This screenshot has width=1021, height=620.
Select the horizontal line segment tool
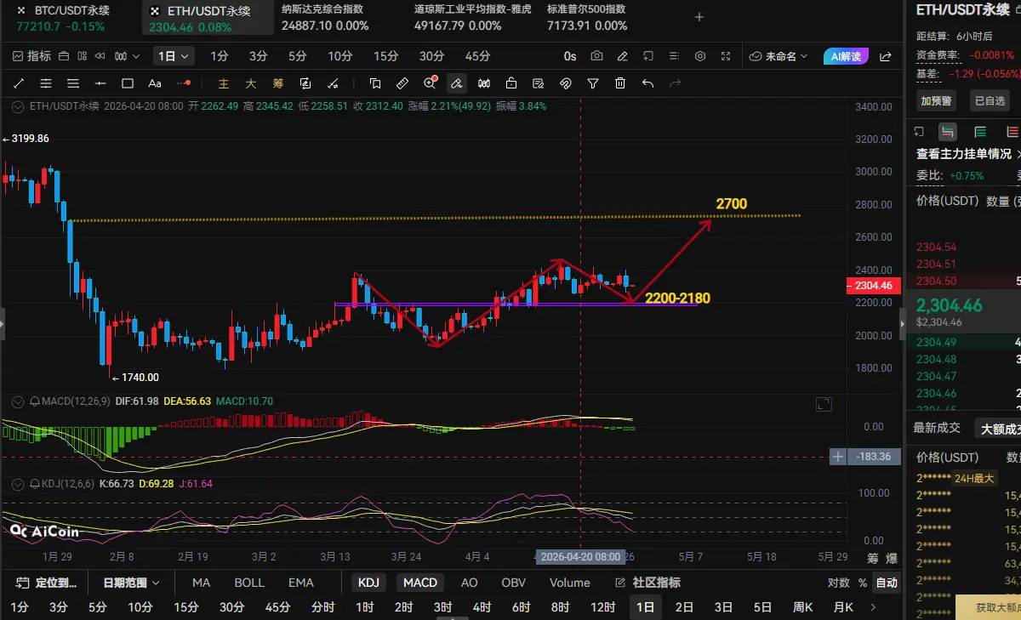[x=100, y=83]
